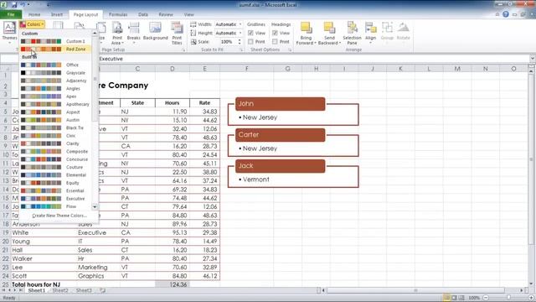Open the Colors theme dropdown
The image size is (536, 302).
tap(32, 24)
